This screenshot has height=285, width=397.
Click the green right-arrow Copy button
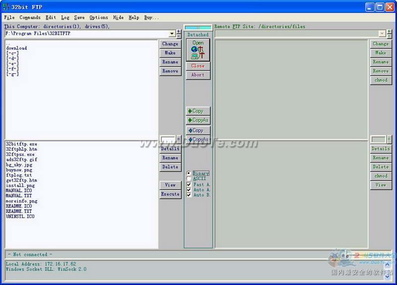point(198,111)
